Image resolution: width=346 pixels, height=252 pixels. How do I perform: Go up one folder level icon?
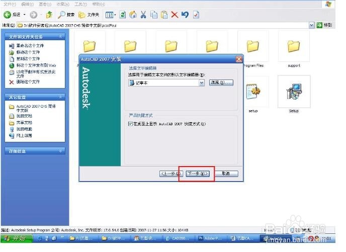coord(49,15)
